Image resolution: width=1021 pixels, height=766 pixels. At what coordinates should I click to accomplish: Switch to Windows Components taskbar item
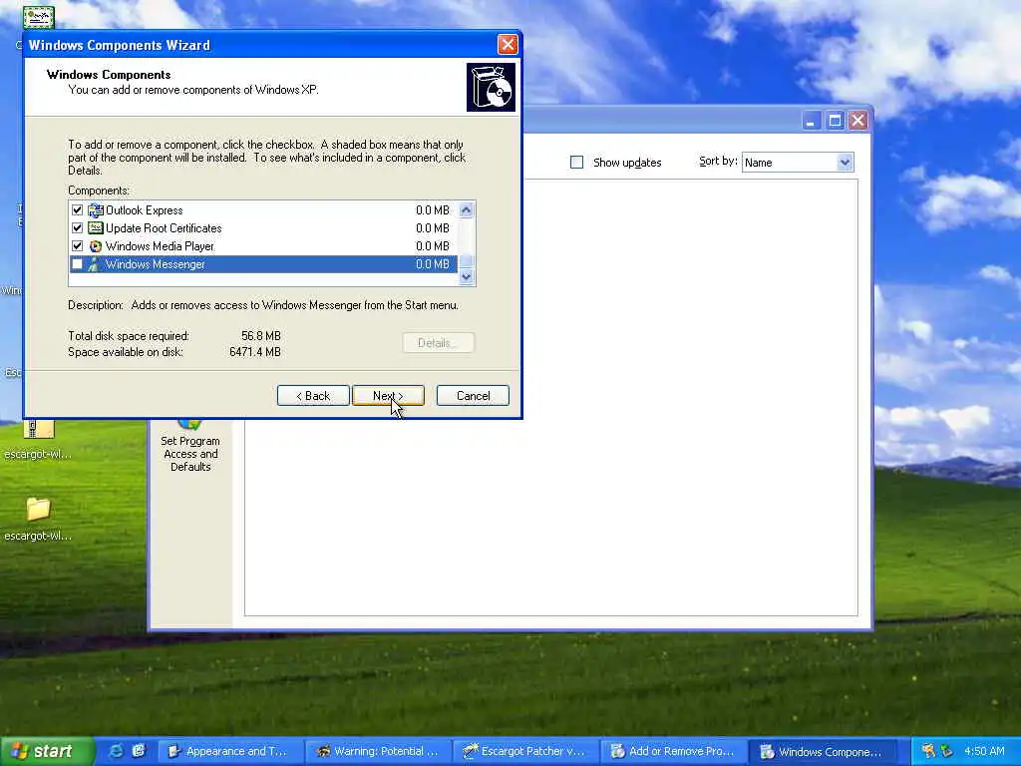821,751
